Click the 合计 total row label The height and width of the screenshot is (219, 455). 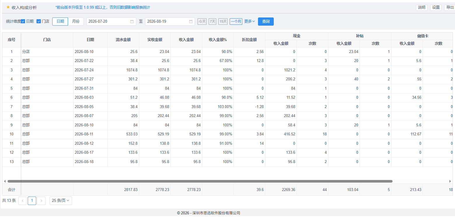(12, 190)
